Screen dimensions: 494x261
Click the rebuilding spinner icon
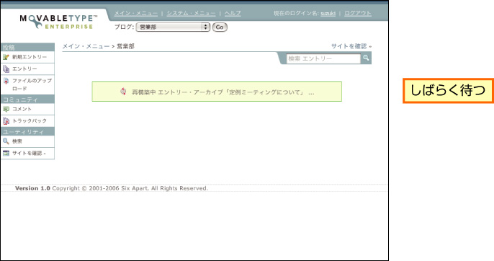pos(123,92)
